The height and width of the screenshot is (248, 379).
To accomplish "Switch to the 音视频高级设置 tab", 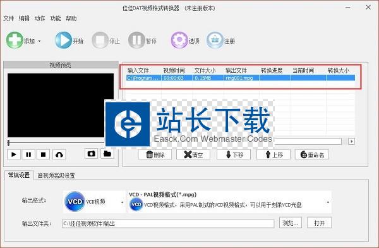I will click(56, 175).
